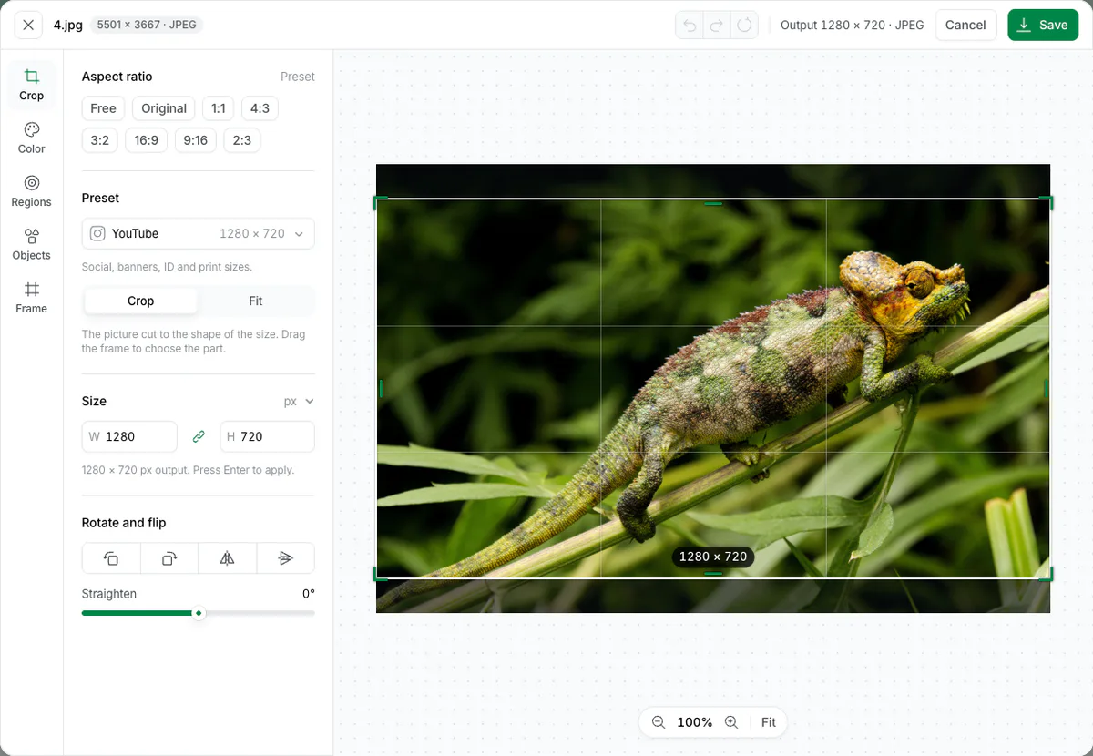
Task: Click the top-right crop corner handle
Action: [x=1047, y=202]
